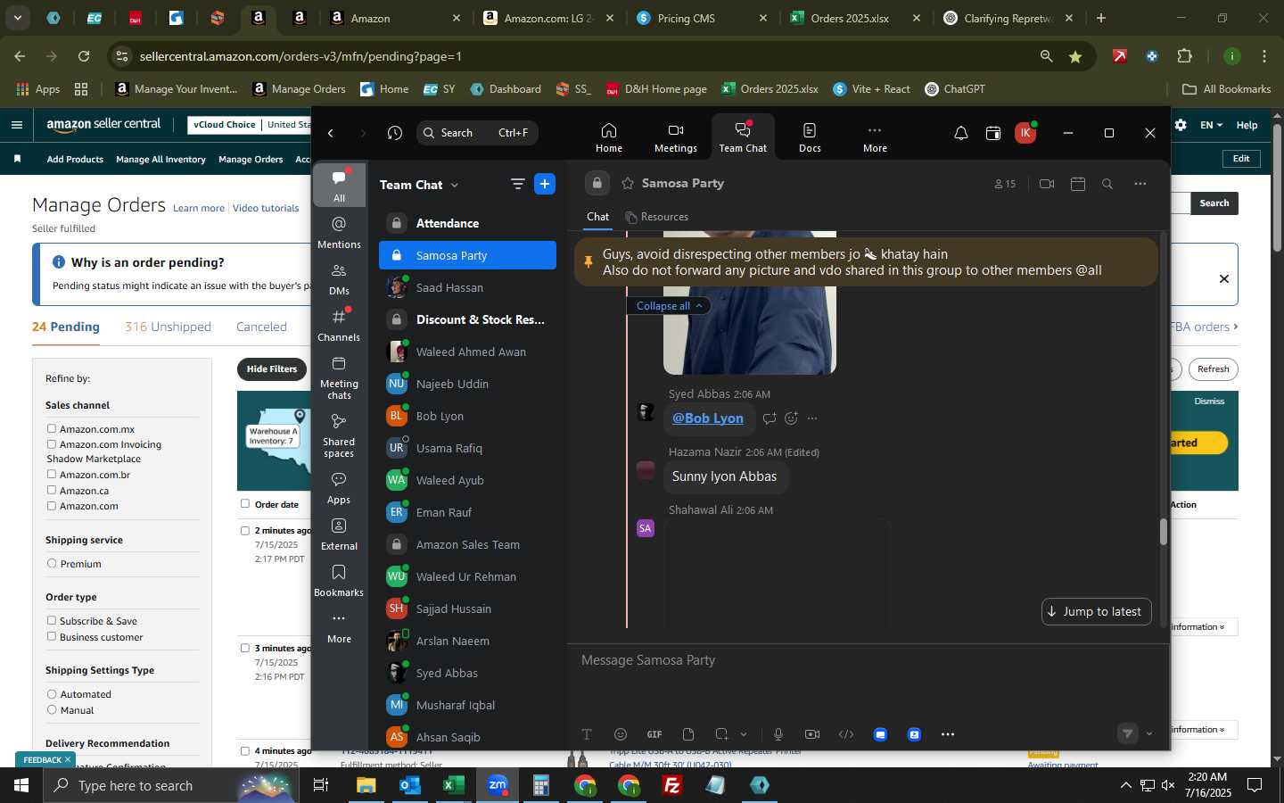
Task: Record video message camera icon
Action: (812, 734)
